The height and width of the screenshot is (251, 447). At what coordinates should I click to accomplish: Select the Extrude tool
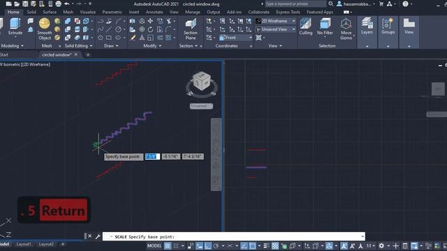(x=15, y=26)
